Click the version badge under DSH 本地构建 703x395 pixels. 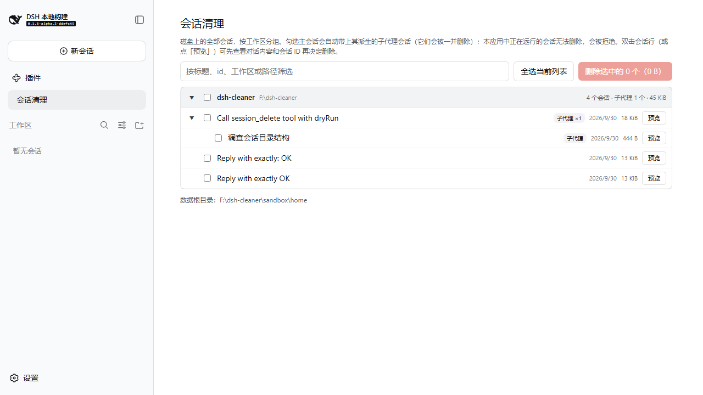pos(51,24)
